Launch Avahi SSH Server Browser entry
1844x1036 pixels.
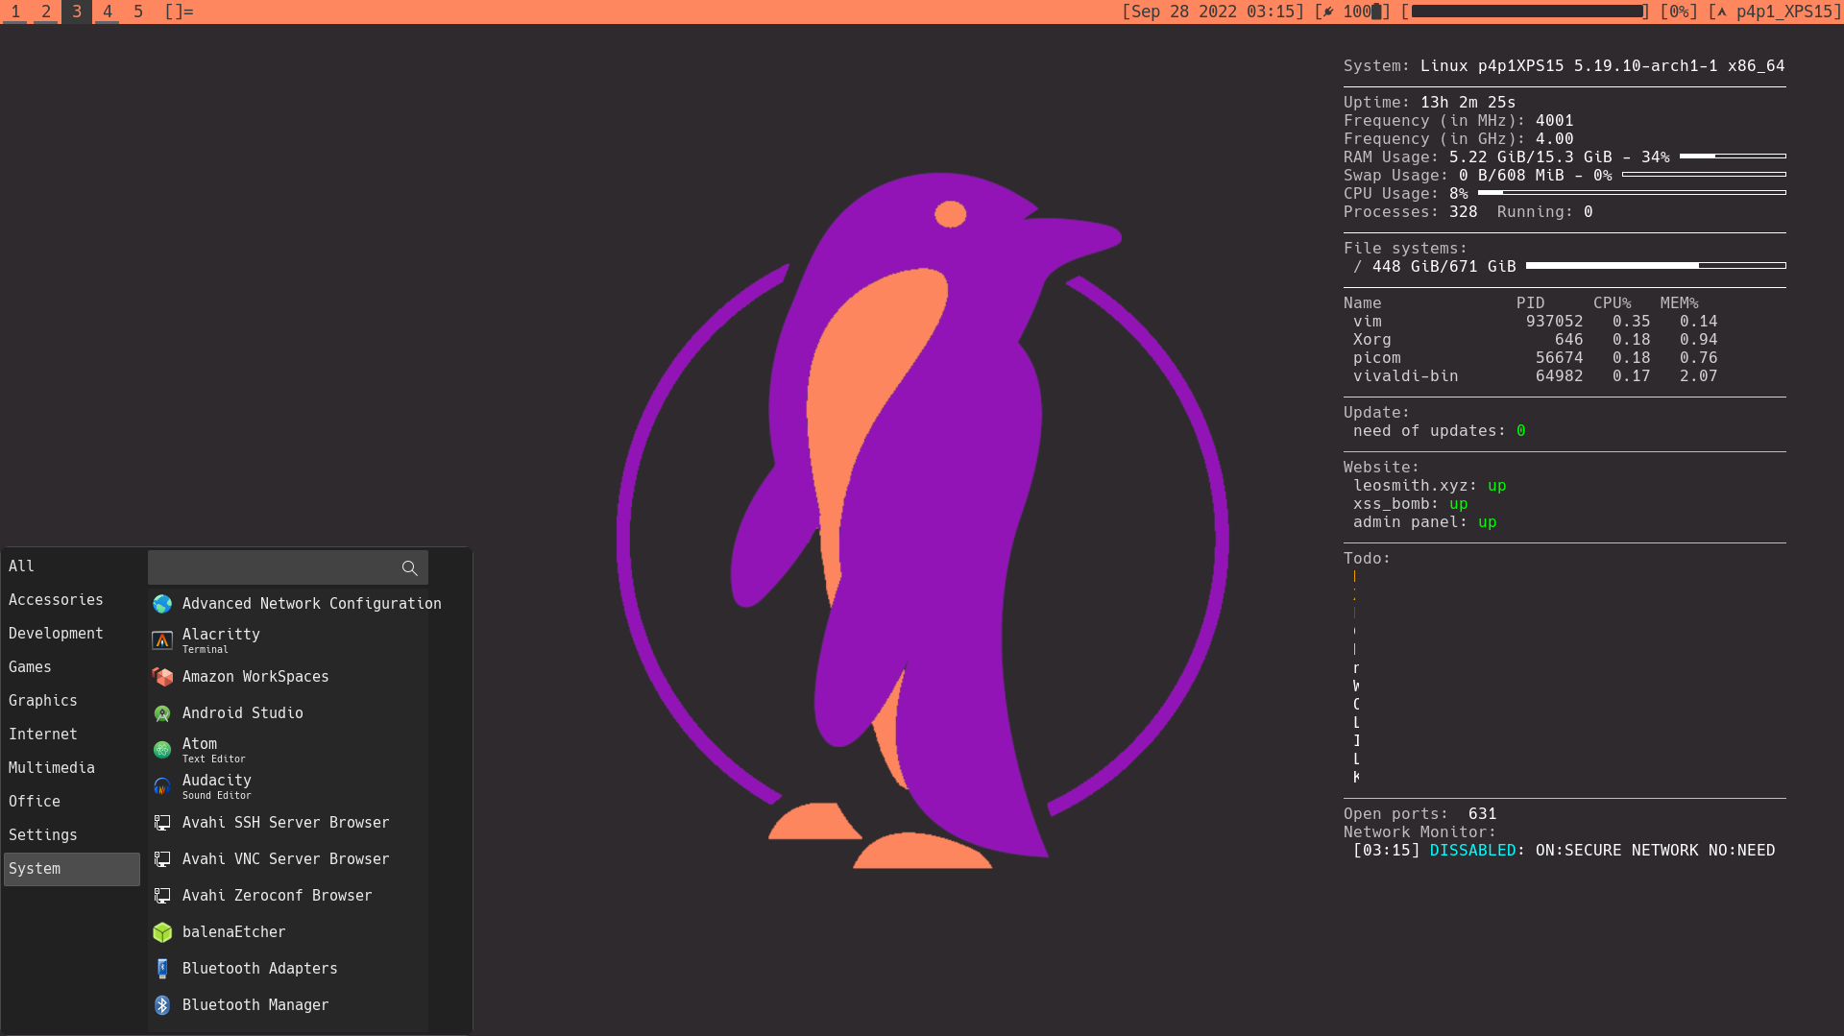tap(285, 823)
